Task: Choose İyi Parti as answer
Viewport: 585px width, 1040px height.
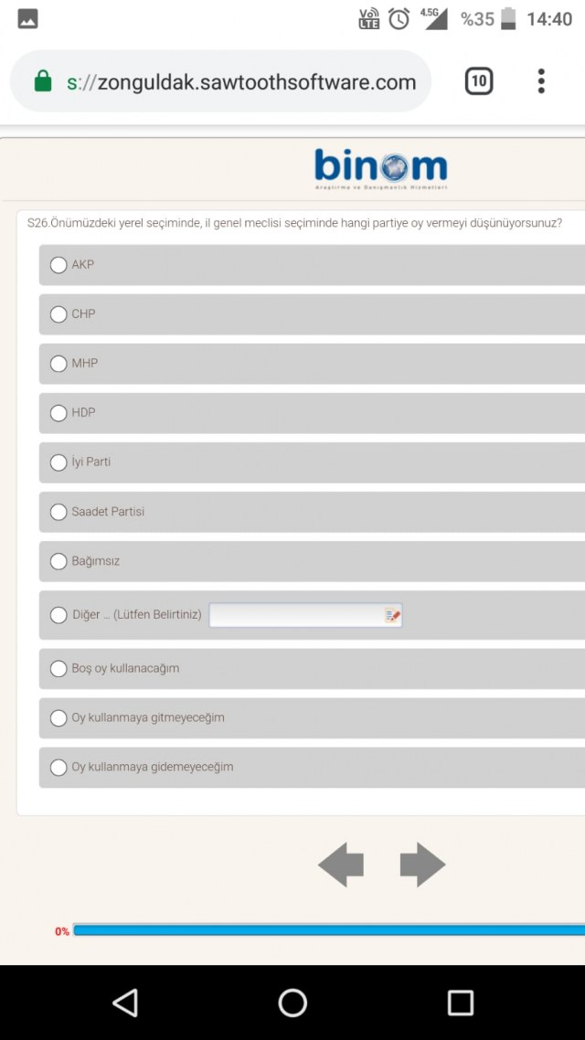Action: [x=58, y=462]
